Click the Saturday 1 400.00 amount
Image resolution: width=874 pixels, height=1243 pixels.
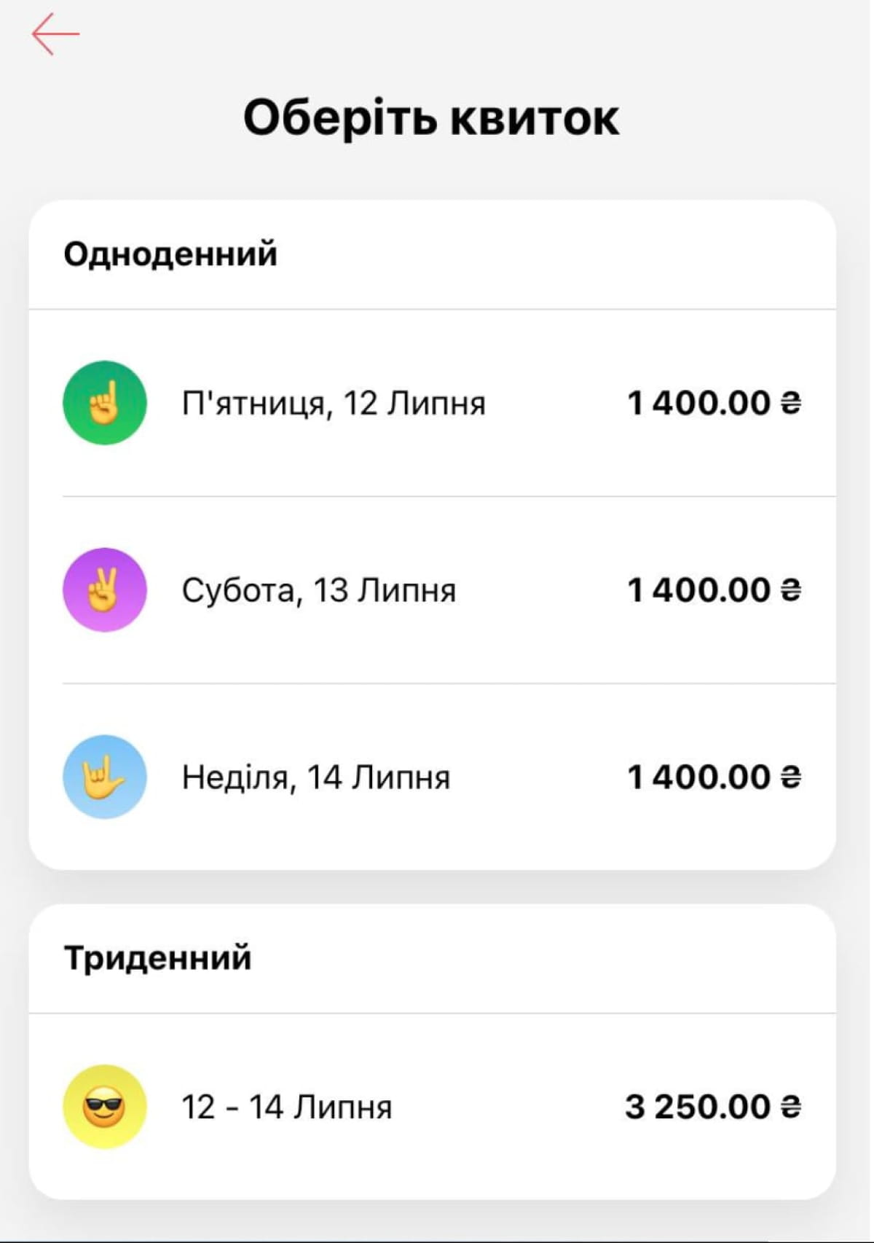[699, 590]
